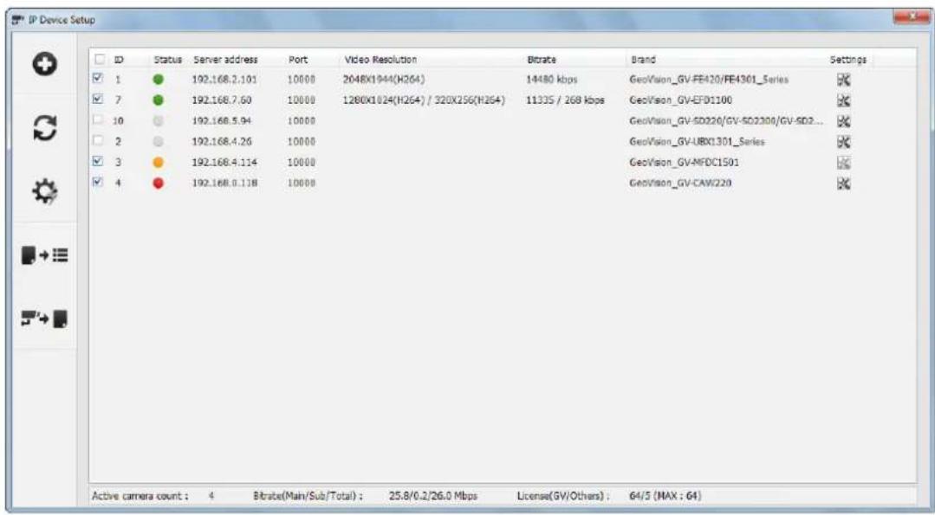
Task: Sort by the Brand column header
Action: [644, 60]
